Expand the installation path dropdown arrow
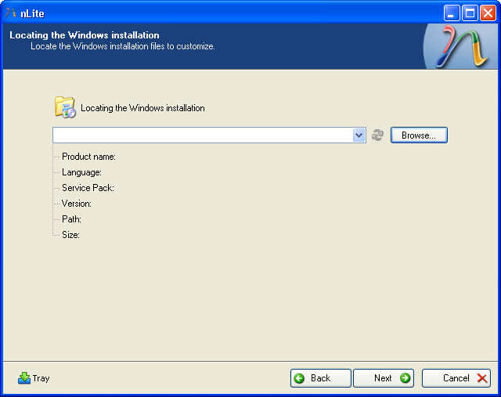Screen dimensions: 501x397 point(359,135)
